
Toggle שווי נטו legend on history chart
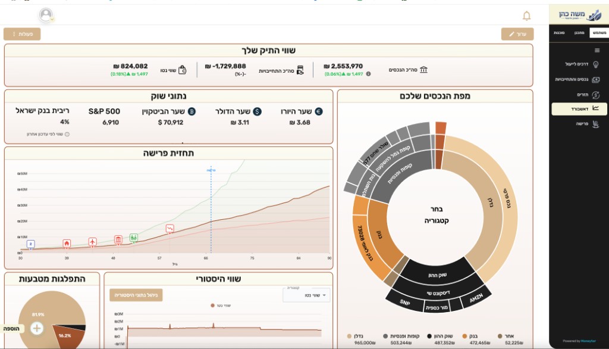tap(221, 306)
